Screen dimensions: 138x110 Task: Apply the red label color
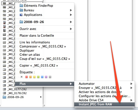coord(26,77)
